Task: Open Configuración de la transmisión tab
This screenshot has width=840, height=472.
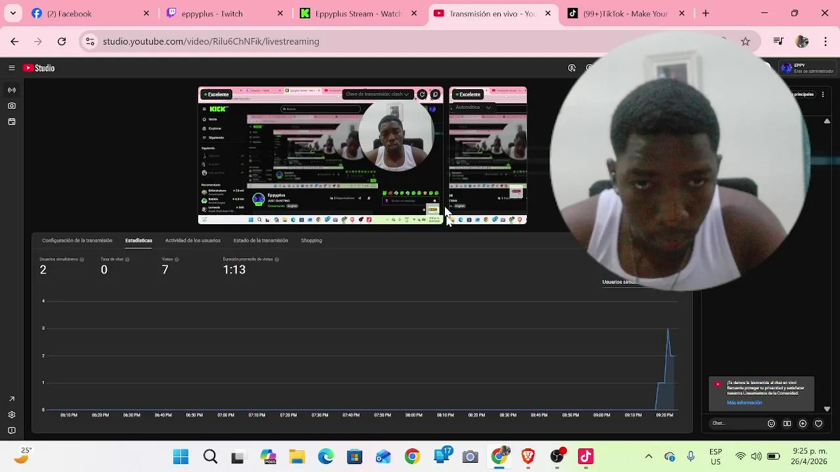Action: [x=77, y=241]
